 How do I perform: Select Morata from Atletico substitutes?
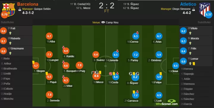[196, 41]
